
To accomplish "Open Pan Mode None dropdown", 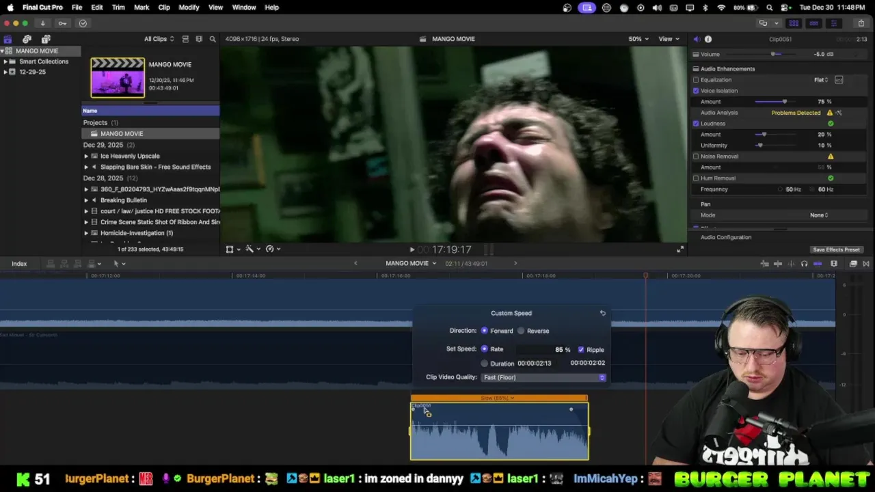I will pos(819,215).
